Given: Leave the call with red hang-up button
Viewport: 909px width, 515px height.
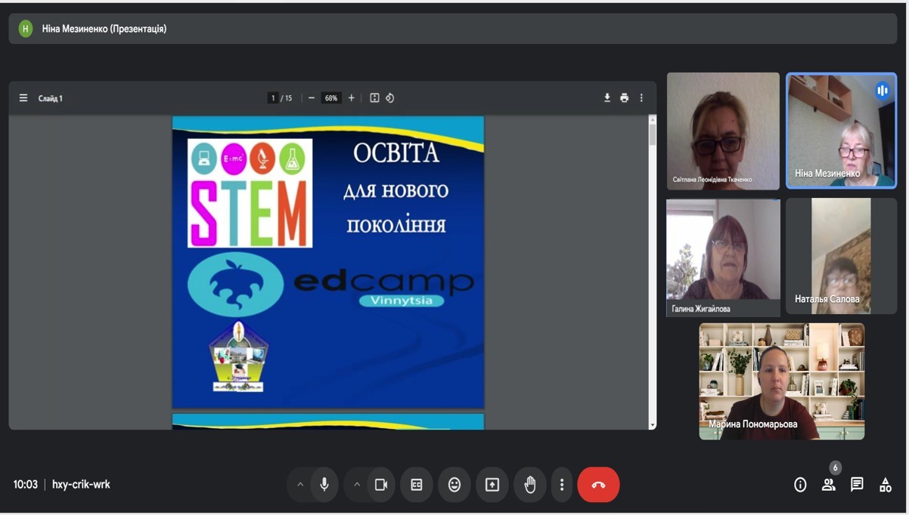Looking at the screenshot, I should tap(598, 485).
